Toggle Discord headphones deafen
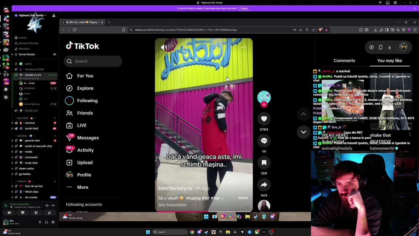The height and width of the screenshot is (236, 419). click(x=46, y=222)
